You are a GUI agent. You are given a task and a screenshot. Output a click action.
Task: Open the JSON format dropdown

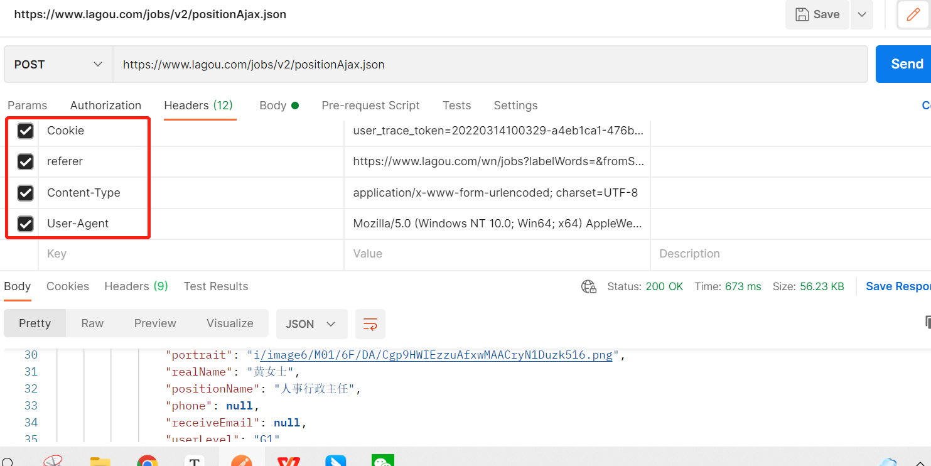(312, 324)
